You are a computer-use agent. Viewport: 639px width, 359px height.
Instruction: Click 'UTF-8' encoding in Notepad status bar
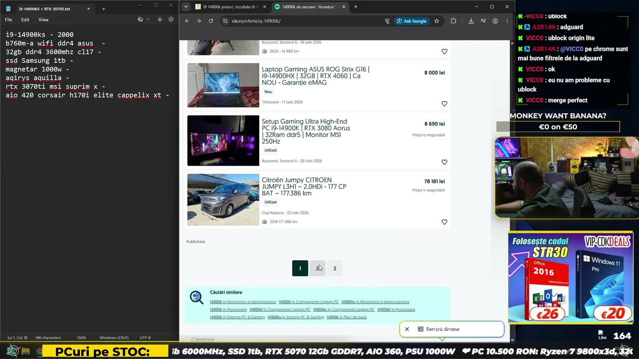pyautogui.click(x=145, y=338)
